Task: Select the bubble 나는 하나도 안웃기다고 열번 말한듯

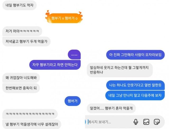Action: (x=135, y=85)
